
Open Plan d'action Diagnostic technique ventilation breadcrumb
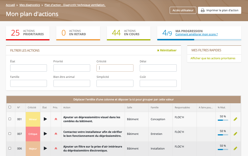(75, 5)
